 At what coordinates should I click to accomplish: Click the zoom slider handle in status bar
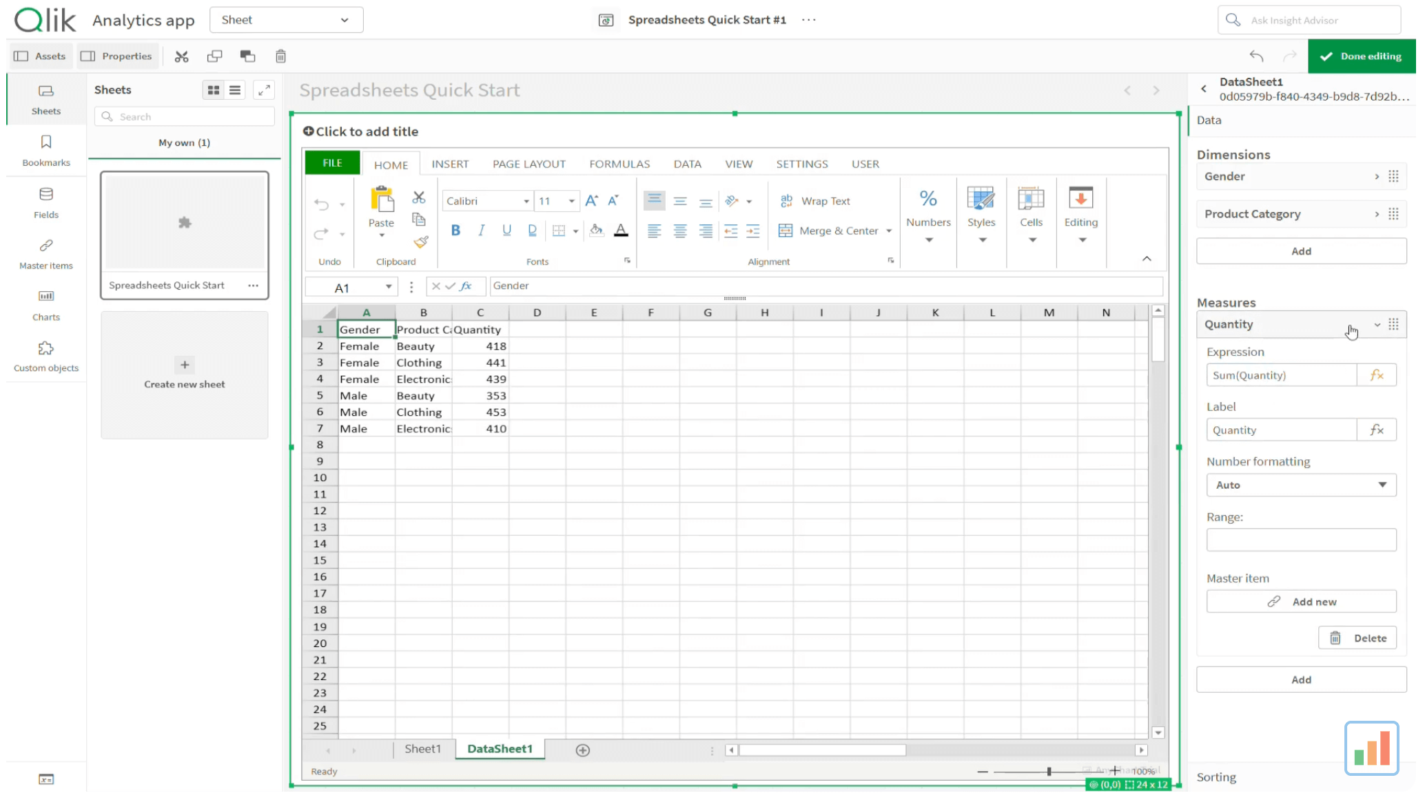1049,772
